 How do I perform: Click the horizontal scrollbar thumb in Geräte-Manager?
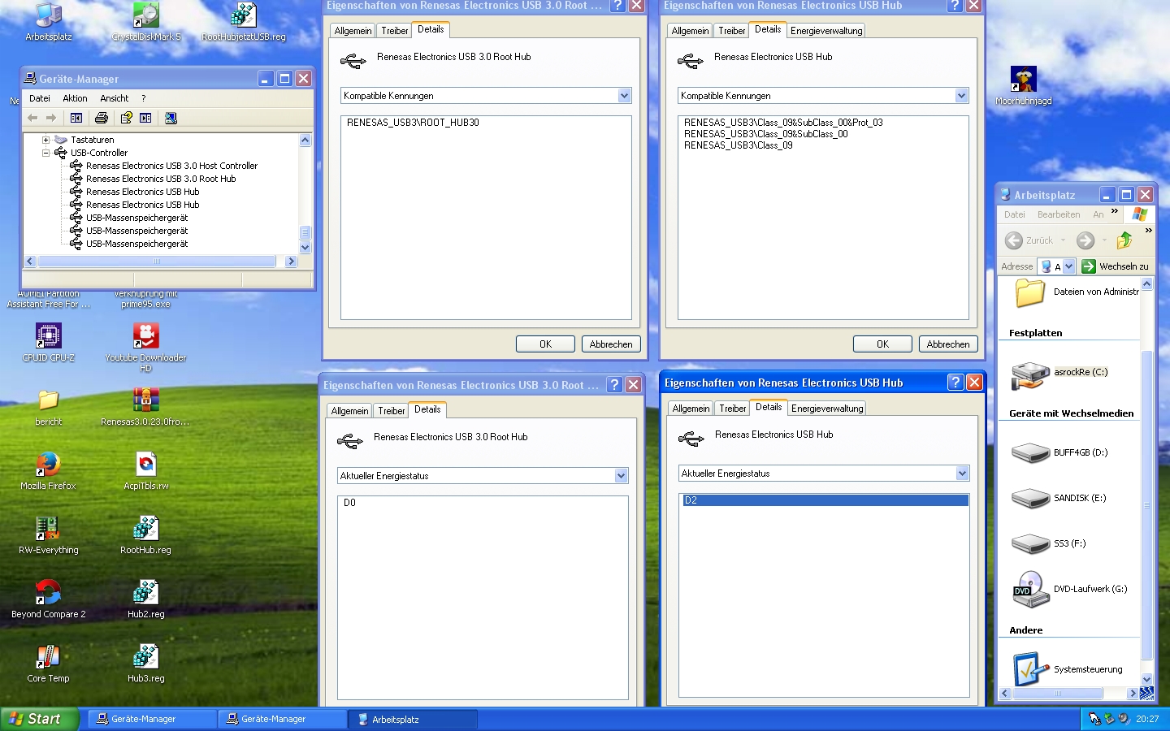point(157,262)
